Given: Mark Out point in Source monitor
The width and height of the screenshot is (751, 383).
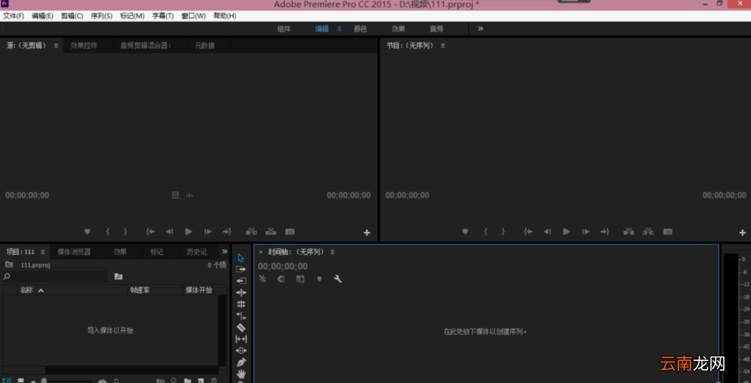Looking at the screenshot, I should pyautogui.click(x=126, y=231).
